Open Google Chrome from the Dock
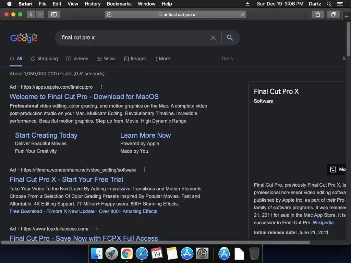351x263 pixels. [127, 253]
